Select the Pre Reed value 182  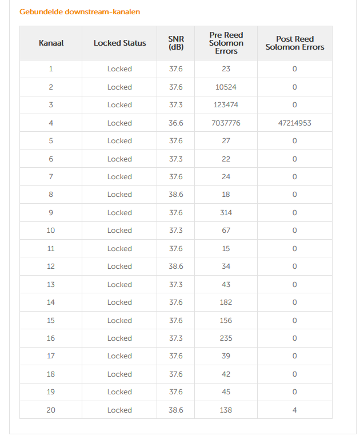pos(226,302)
